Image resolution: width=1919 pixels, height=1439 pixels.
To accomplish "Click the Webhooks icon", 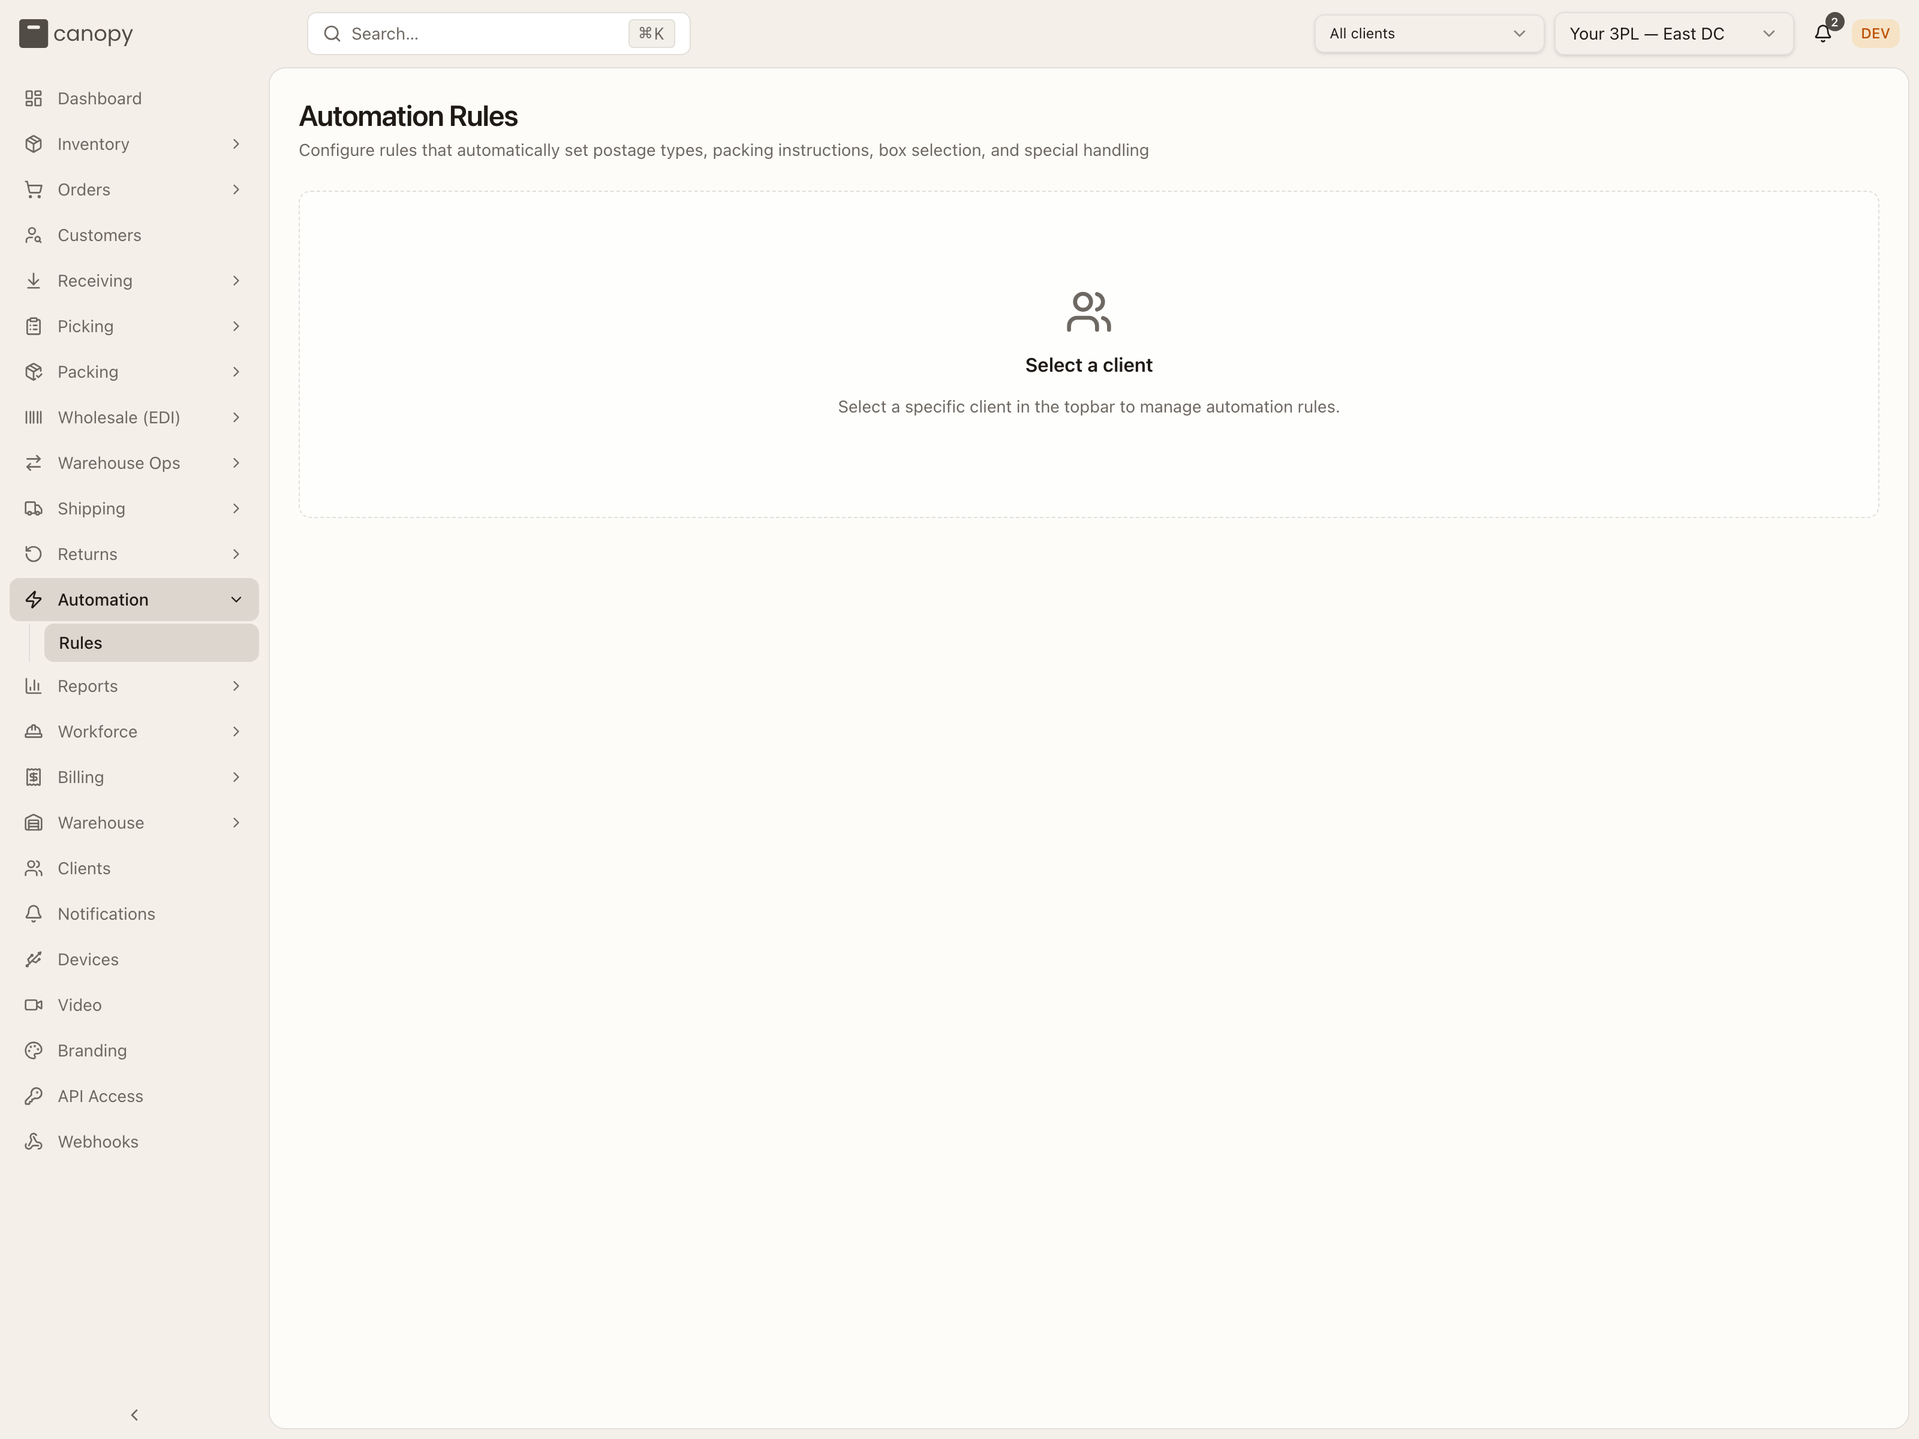I will (34, 1140).
